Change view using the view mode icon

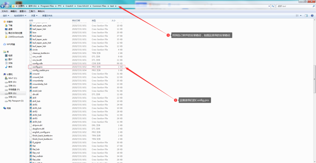point(297,16)
